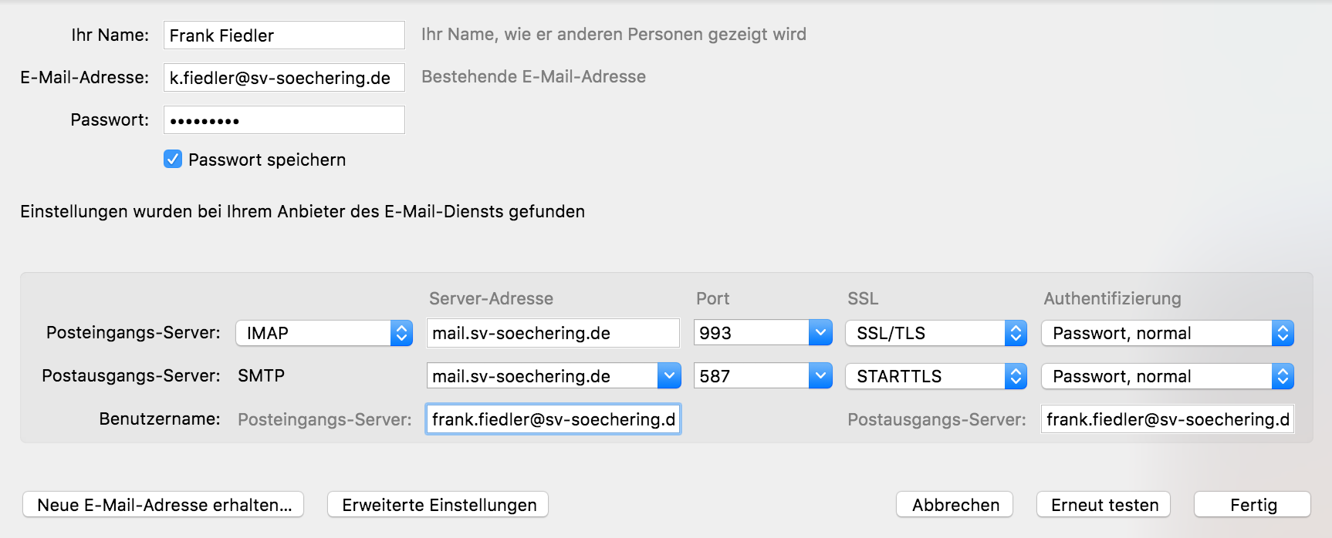
Task: Click Neue E-Mail-Adresse erhalten button
Action: tap(164, 505)
